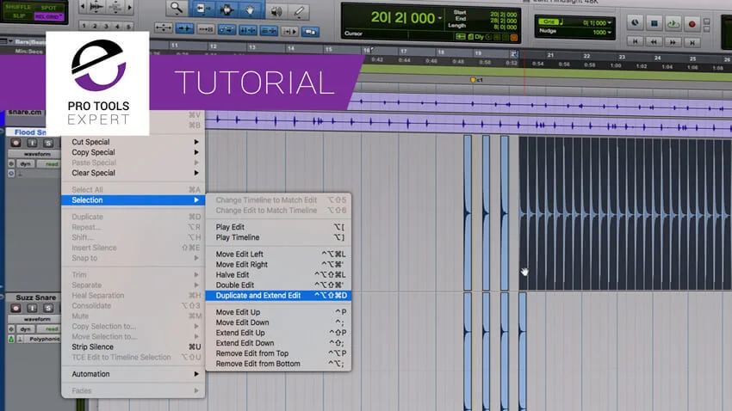Solo the Suzz Snare track
732x411 pixels.
(48, 308)
